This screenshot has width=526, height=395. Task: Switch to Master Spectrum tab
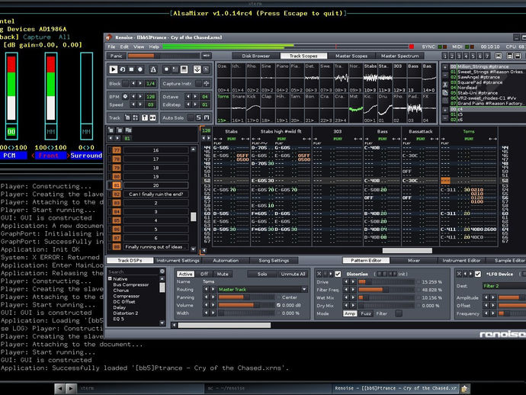tap(399, 56)
